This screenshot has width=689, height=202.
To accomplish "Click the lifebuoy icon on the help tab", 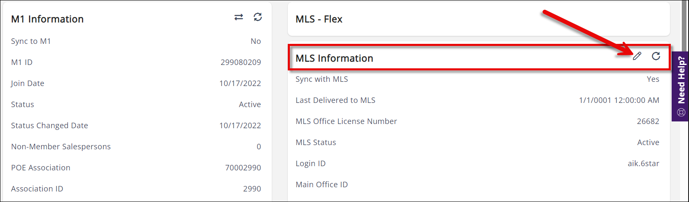I will click(x=681, y=112).
